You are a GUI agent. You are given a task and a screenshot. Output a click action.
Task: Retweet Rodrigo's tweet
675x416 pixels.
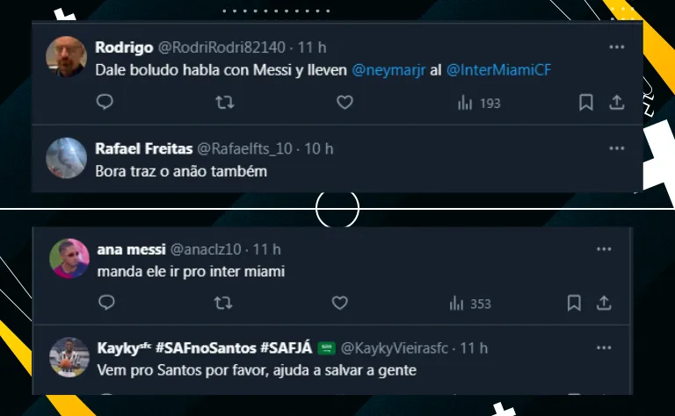pyautogui.click(x=224, y=103)
